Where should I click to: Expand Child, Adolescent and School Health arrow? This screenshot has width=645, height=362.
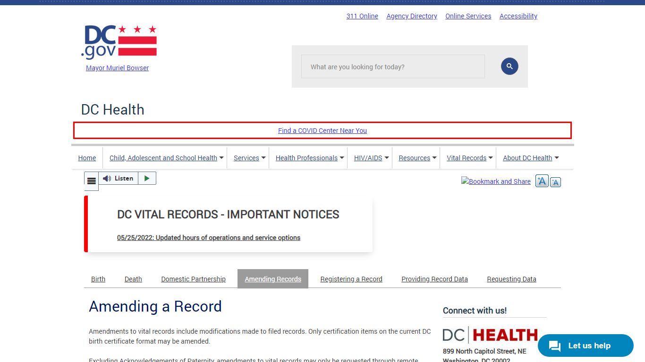[x=221, y=158]
